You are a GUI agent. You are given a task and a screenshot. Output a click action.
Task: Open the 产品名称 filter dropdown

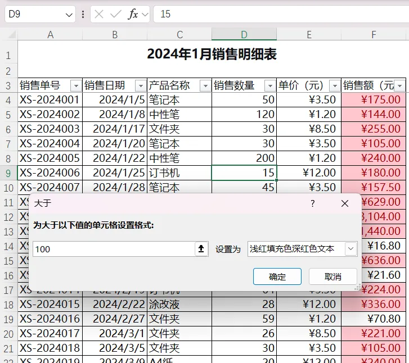click(205, 86)
